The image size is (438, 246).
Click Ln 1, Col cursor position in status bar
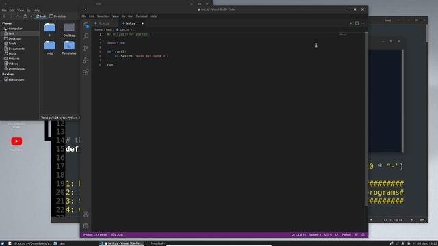(x=298, y=235)
